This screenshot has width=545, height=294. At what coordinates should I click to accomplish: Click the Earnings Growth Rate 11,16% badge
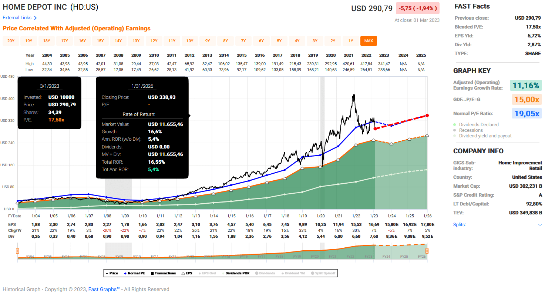525,86
